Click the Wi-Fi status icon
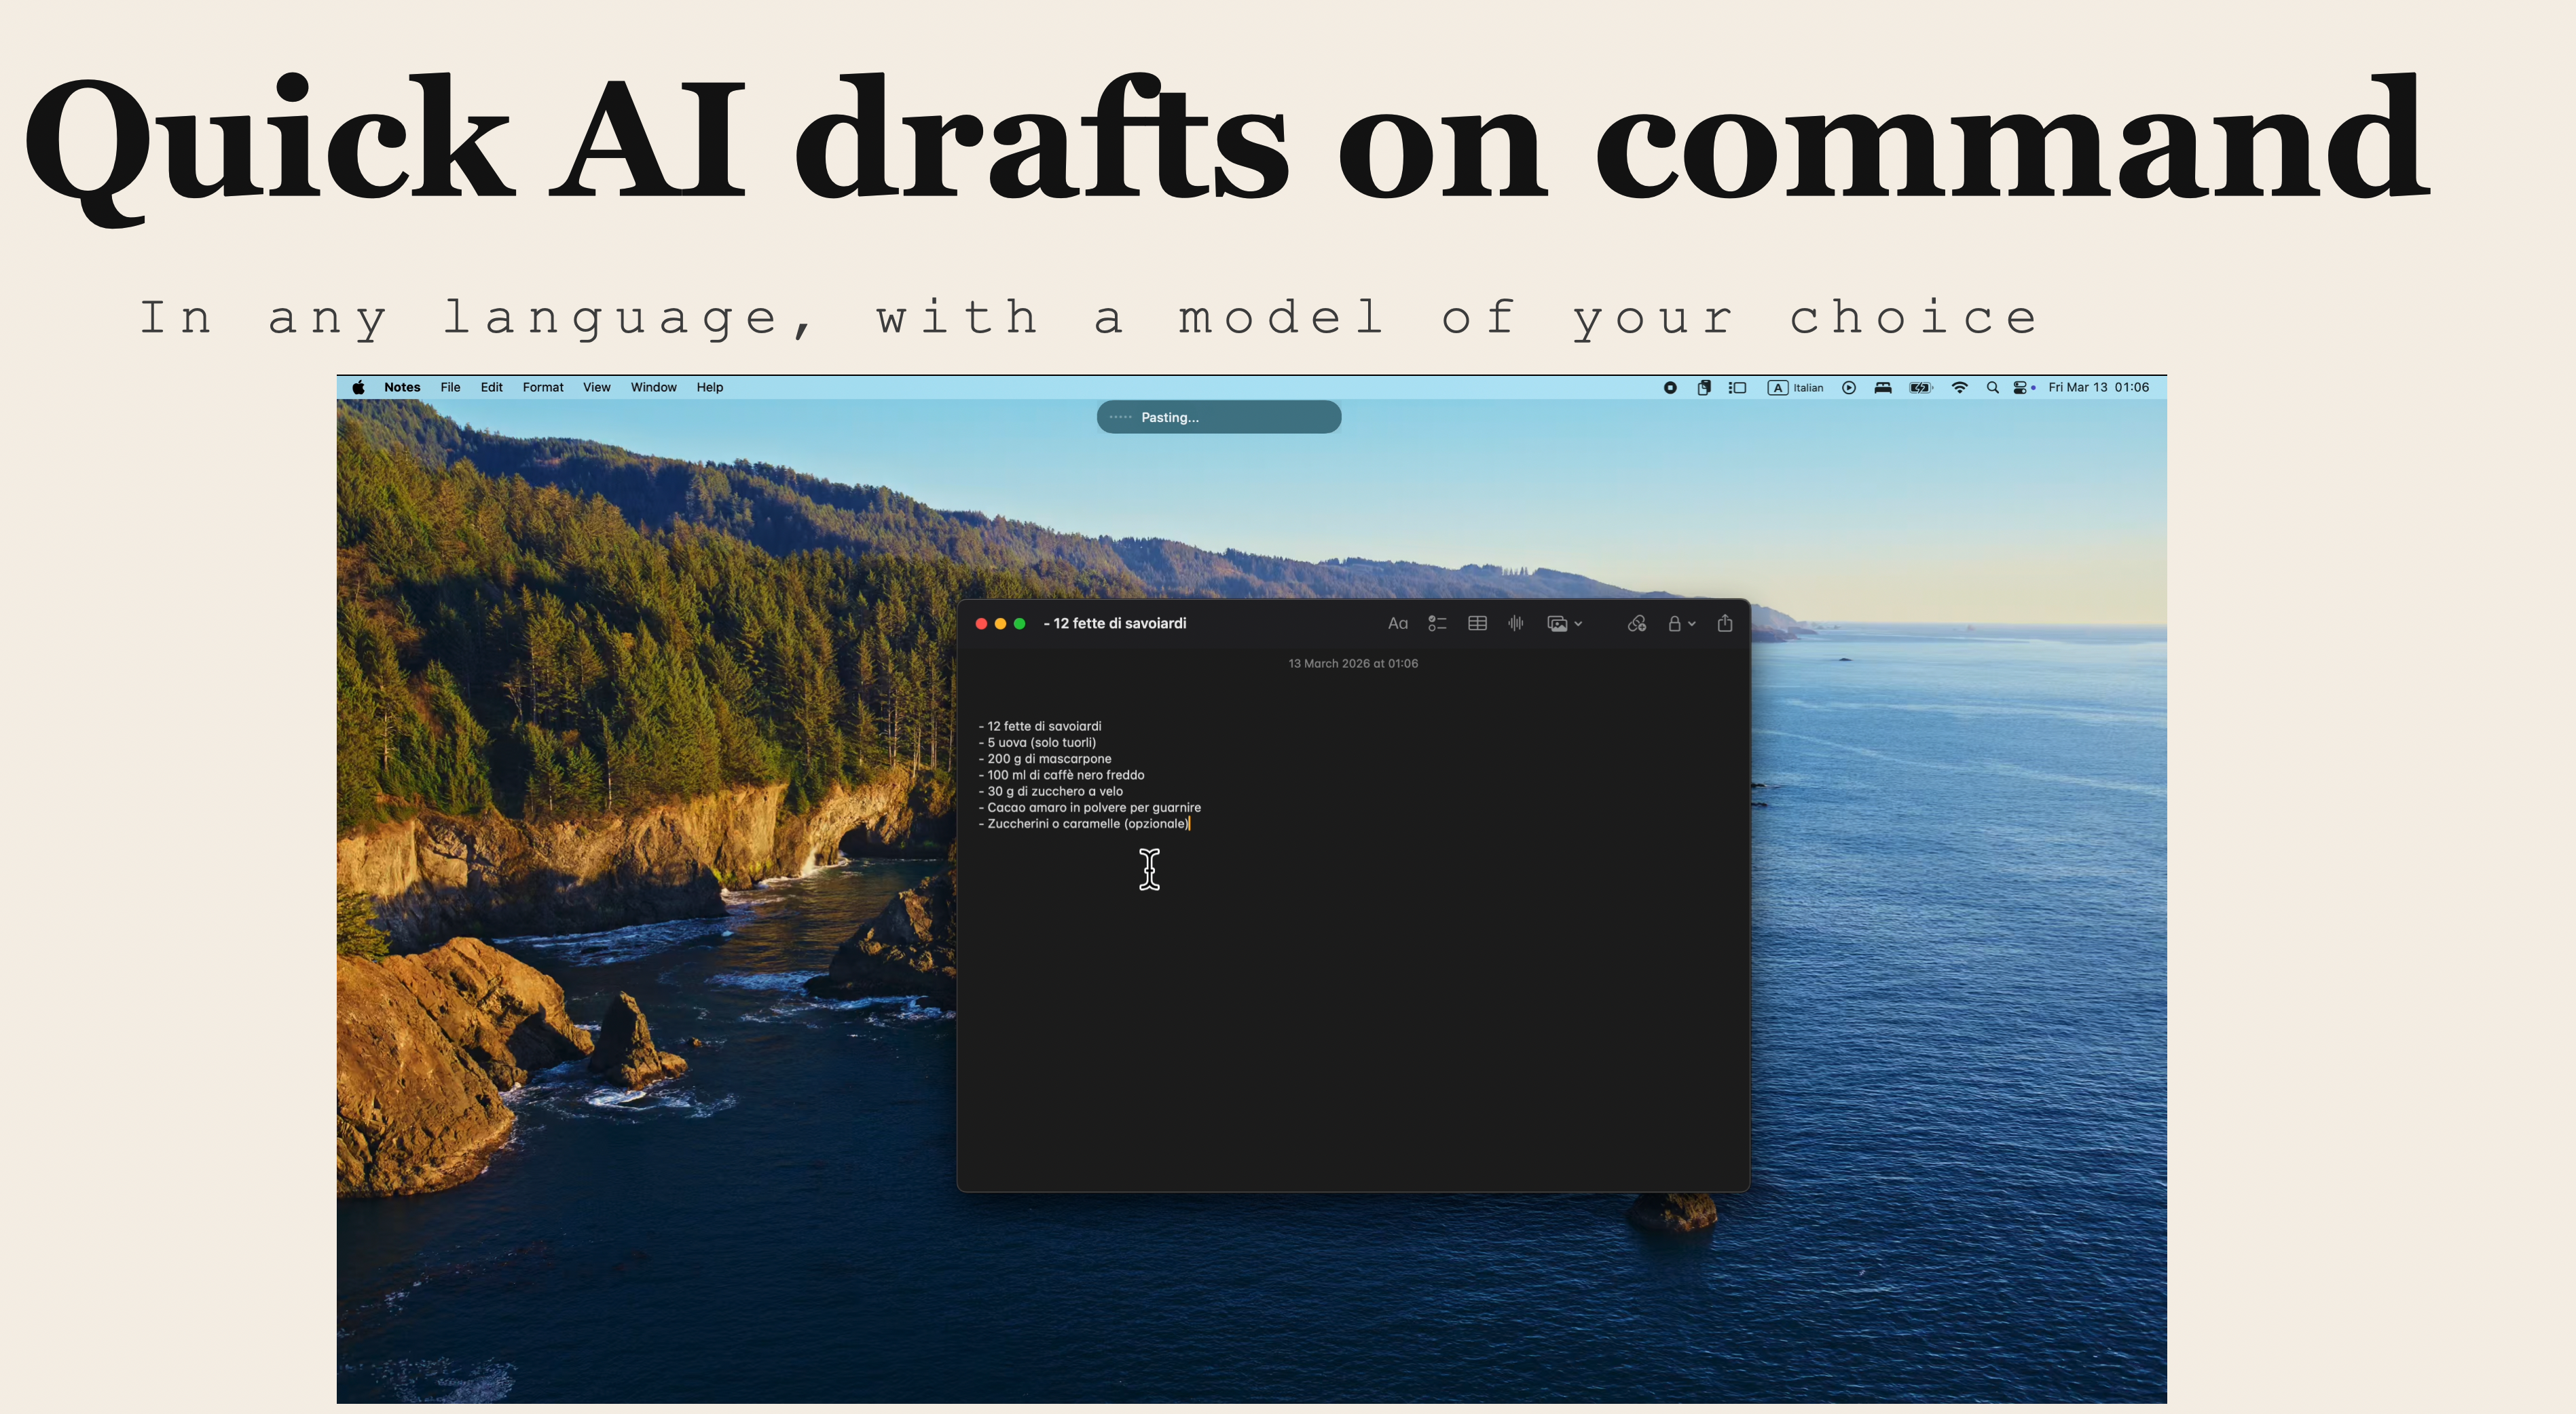Image resolution: width=2576 pixels, height=1414 pixels. coord(1959,387)
